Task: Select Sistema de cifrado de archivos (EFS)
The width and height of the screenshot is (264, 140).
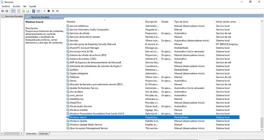Action: pos(153,55)
